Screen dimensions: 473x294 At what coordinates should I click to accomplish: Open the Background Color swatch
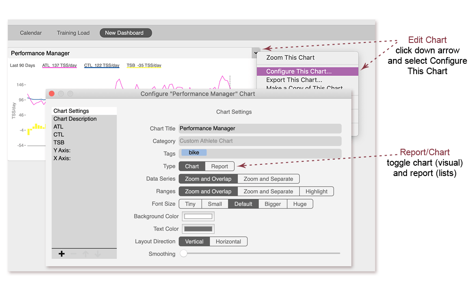coord(198,216)
